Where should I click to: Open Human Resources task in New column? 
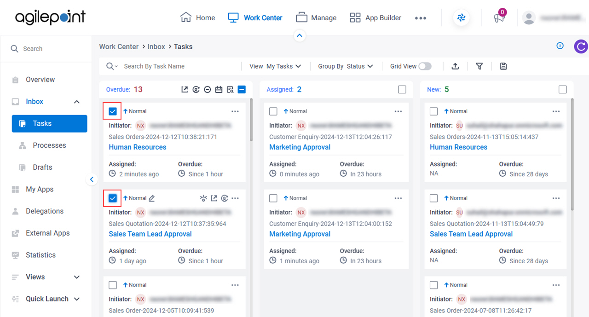pyautogui.click(x=458, y=147)
